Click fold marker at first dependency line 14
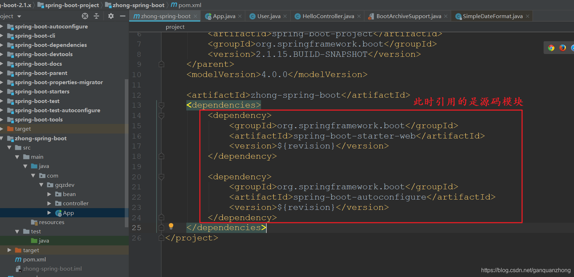 pyautogui.click(x=161, y=116)
